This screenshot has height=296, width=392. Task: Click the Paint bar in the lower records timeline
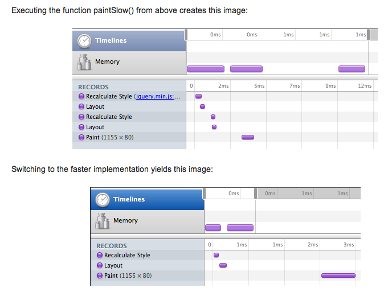338,276
